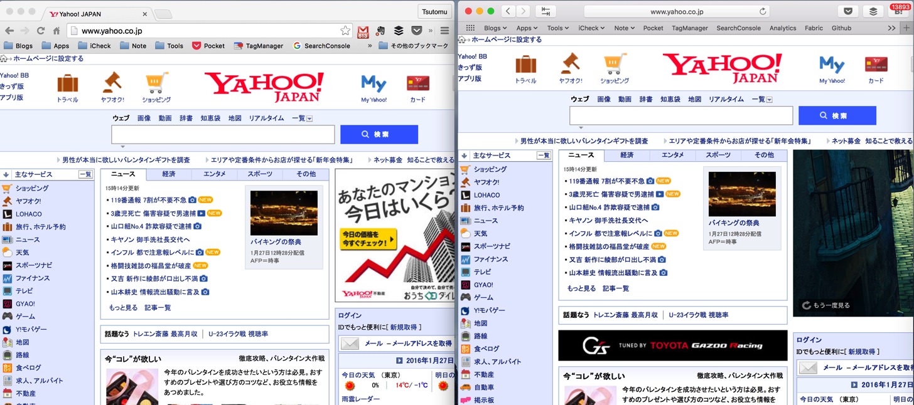Switch search to リアルタイム in Safari page
The image size is (914, 405).
726,100
